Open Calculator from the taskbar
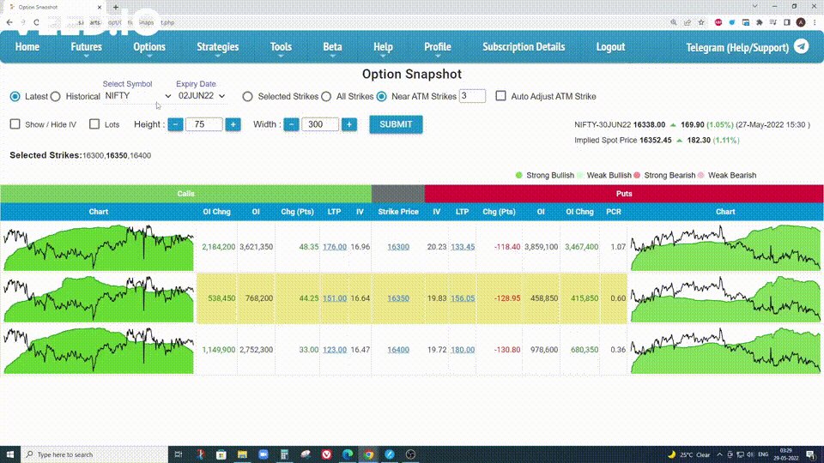824x463 pixels. click(284, 454)
